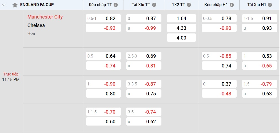Pick Manchester City win odds 1.64
The width and height of the screenshot is (280, 133).
[x=181, y=19]
